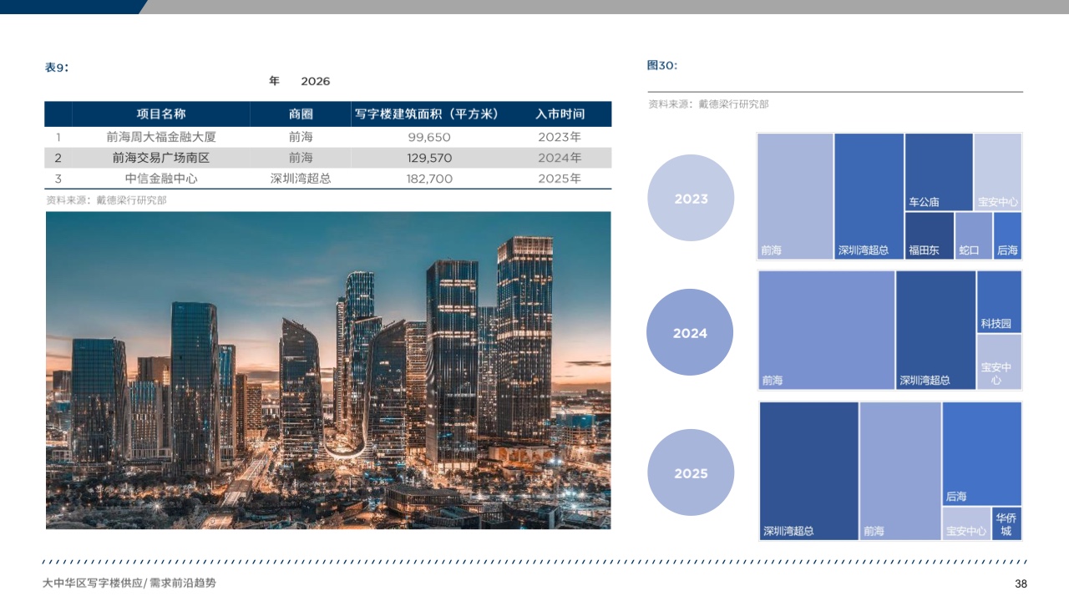
Task: Click the 129,570 area value
Action: click(x=429, y=158)
